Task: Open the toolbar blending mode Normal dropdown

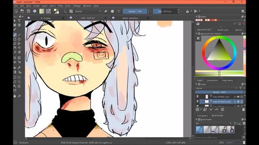Action: 88,11
